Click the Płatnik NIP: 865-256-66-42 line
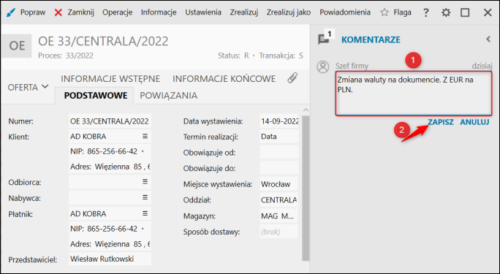 coord(110,229)
